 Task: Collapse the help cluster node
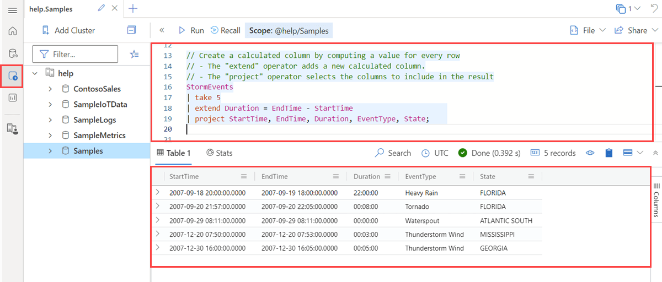pyautogui.click(x=35, y=73)
